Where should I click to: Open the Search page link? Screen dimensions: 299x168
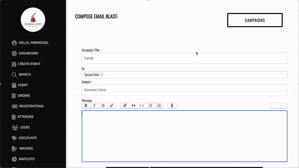(25, 75)
